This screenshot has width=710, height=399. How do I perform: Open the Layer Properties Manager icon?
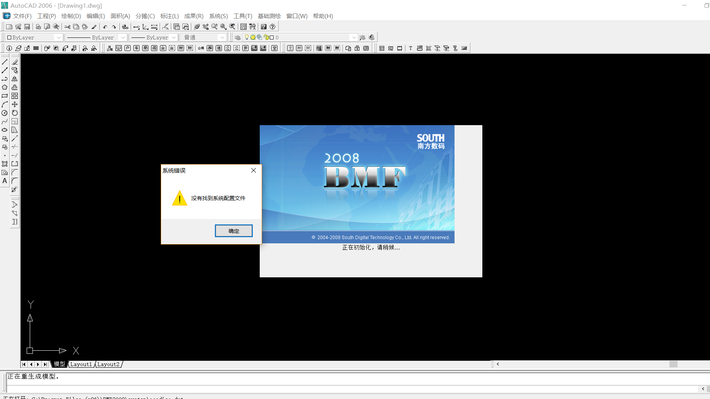tap(238, 37)
